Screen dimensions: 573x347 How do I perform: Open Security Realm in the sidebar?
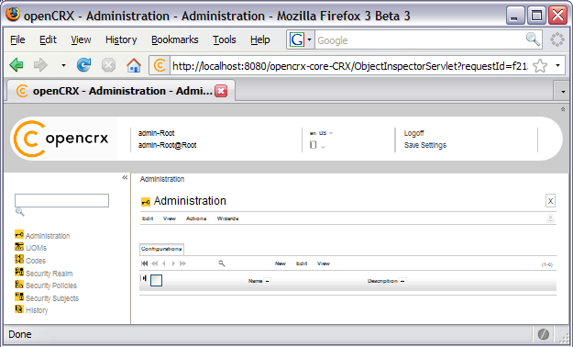(x=49, y=274)
